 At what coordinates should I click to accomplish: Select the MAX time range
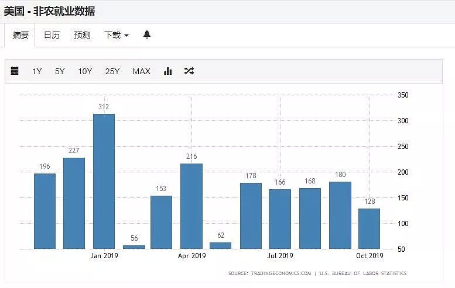point(141,71)
